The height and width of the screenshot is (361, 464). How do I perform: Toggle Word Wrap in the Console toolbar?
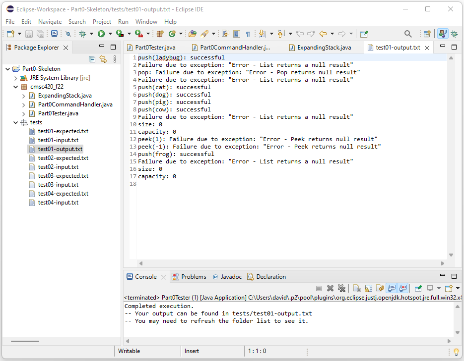(380, 288)
